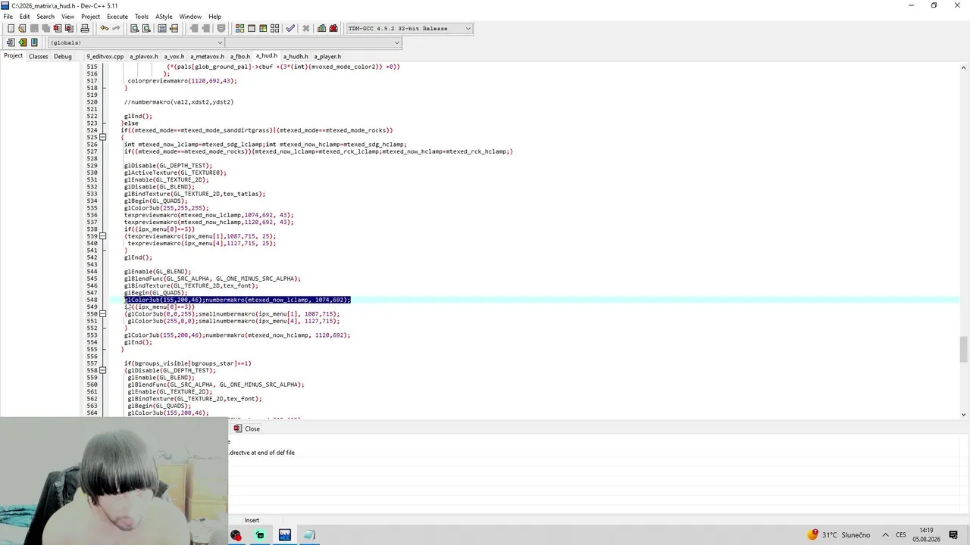Screen dimensions: 970x545
Task: Click the Save file toolbar icon
Action: [34, 29]
